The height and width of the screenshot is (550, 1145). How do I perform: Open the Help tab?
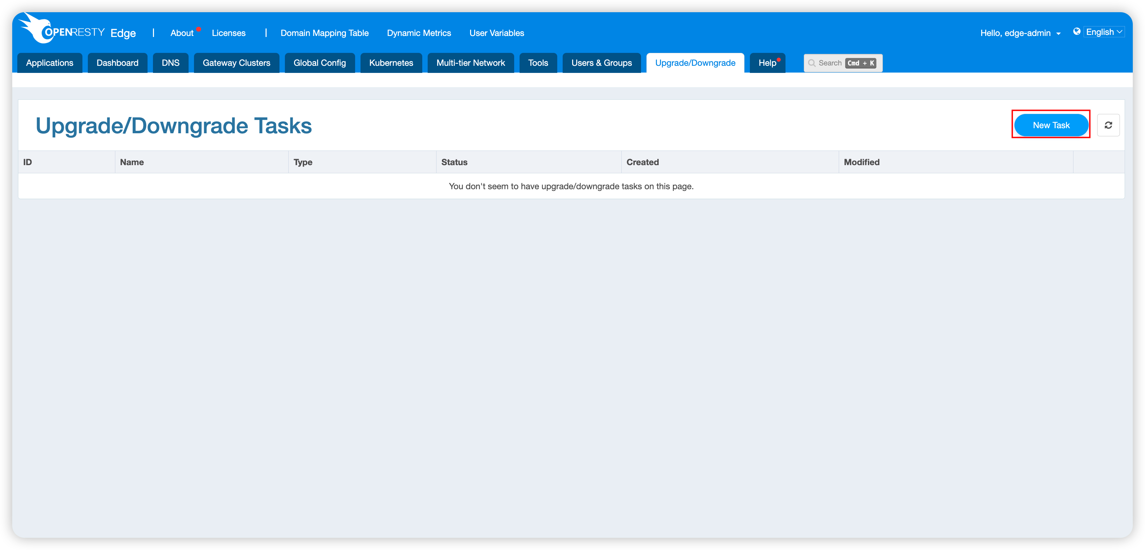(768, 63)
